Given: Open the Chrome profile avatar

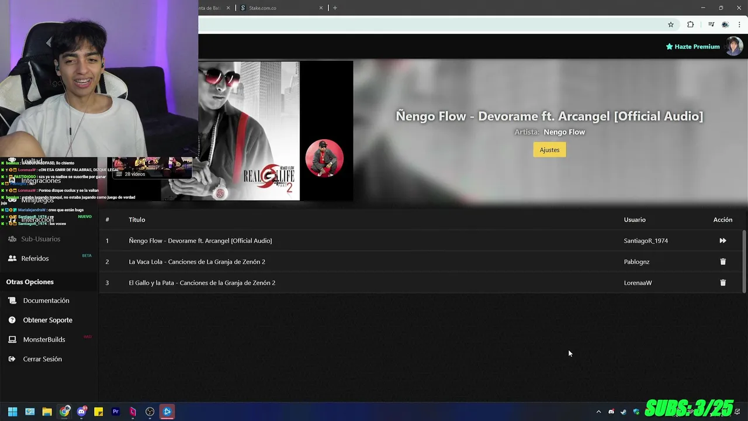Looking at the screenshot, I should click(725, 25).
